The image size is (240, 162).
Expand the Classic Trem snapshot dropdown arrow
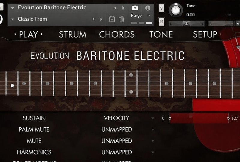13,19
